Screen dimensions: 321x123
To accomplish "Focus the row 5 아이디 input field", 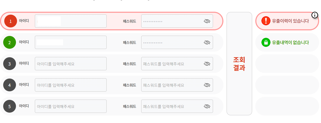I will (71, 106).
